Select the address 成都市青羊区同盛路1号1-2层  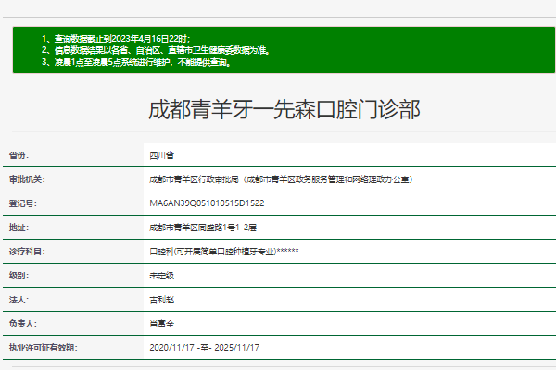(203, 228)
